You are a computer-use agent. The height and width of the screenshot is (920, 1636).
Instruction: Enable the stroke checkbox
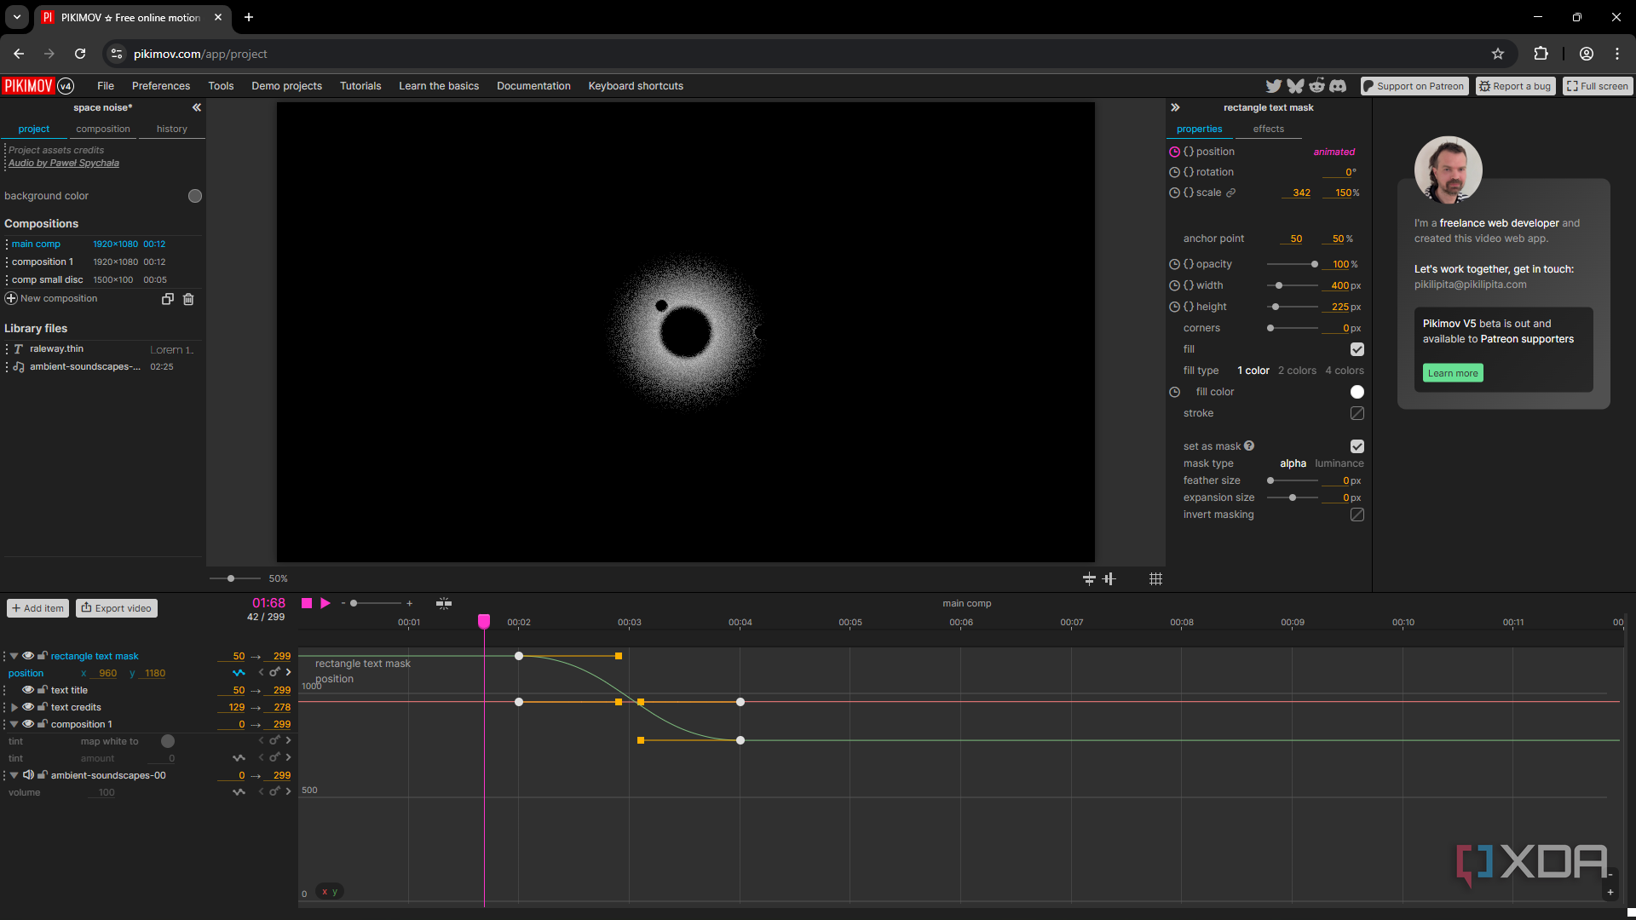coord(1357,413)
